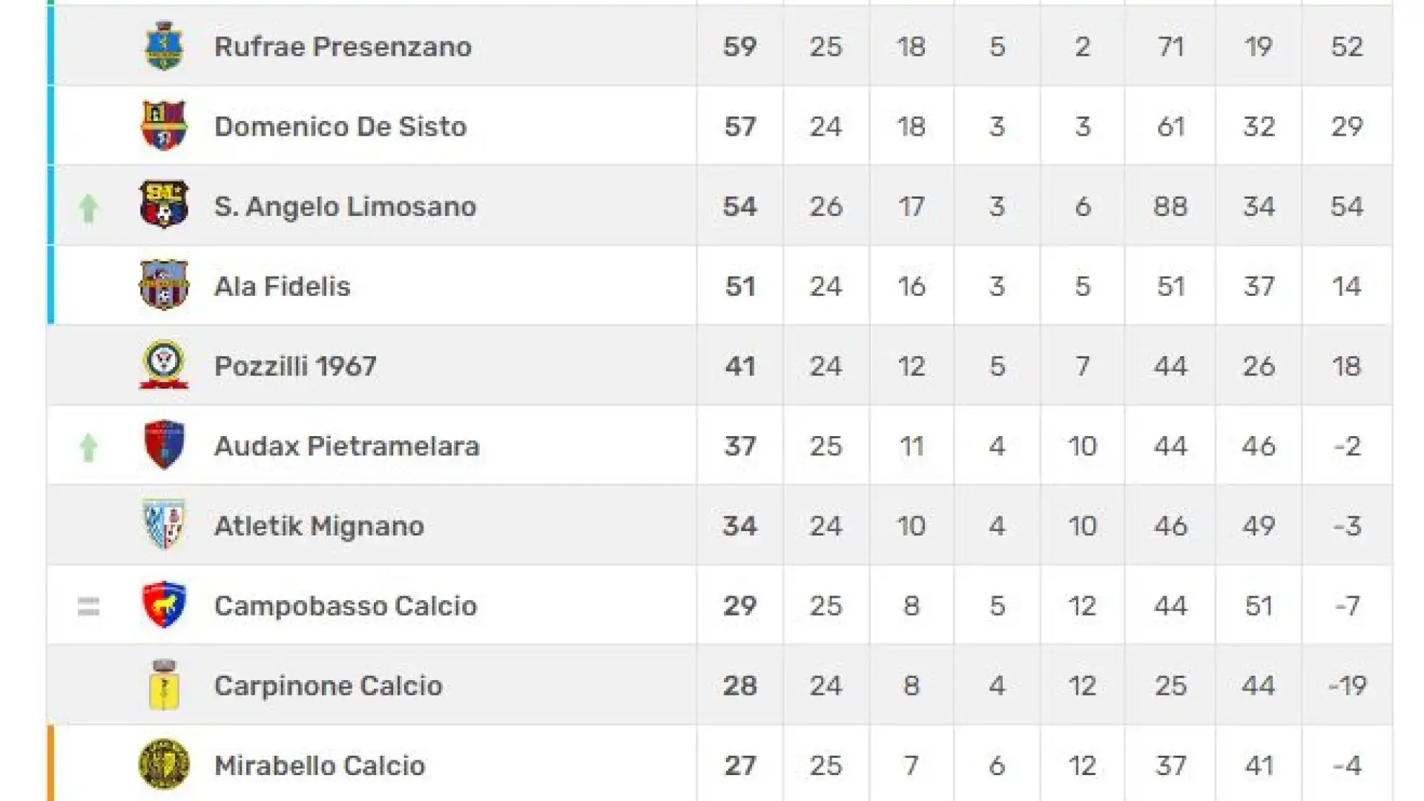Click green up arrow beside Audax Pietramelara
The width and height of the screenshot is (1424, 801).
click(x=89, y=447)
